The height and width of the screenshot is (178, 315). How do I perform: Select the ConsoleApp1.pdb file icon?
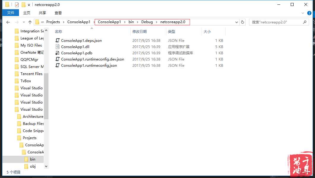click(x=58, y=53)
